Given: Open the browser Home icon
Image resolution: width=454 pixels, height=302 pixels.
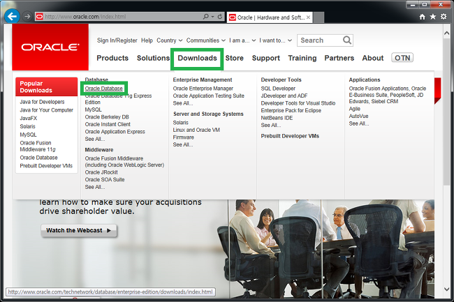Looking at the screenshot, I should click(422, 17).
